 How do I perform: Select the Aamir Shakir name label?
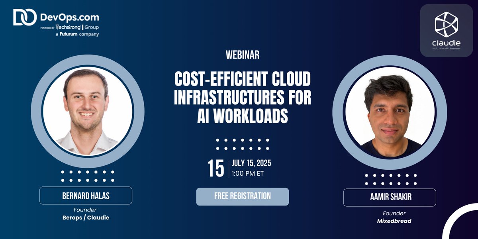[390, 197]
